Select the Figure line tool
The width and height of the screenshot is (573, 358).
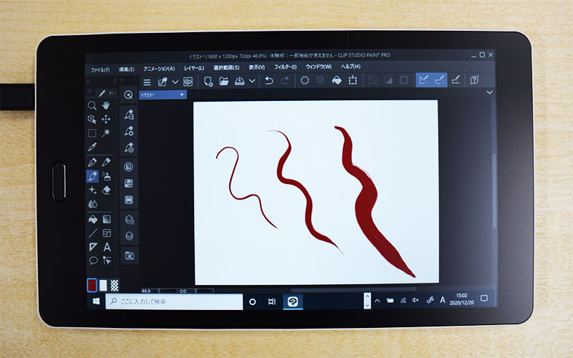[93, 233]
